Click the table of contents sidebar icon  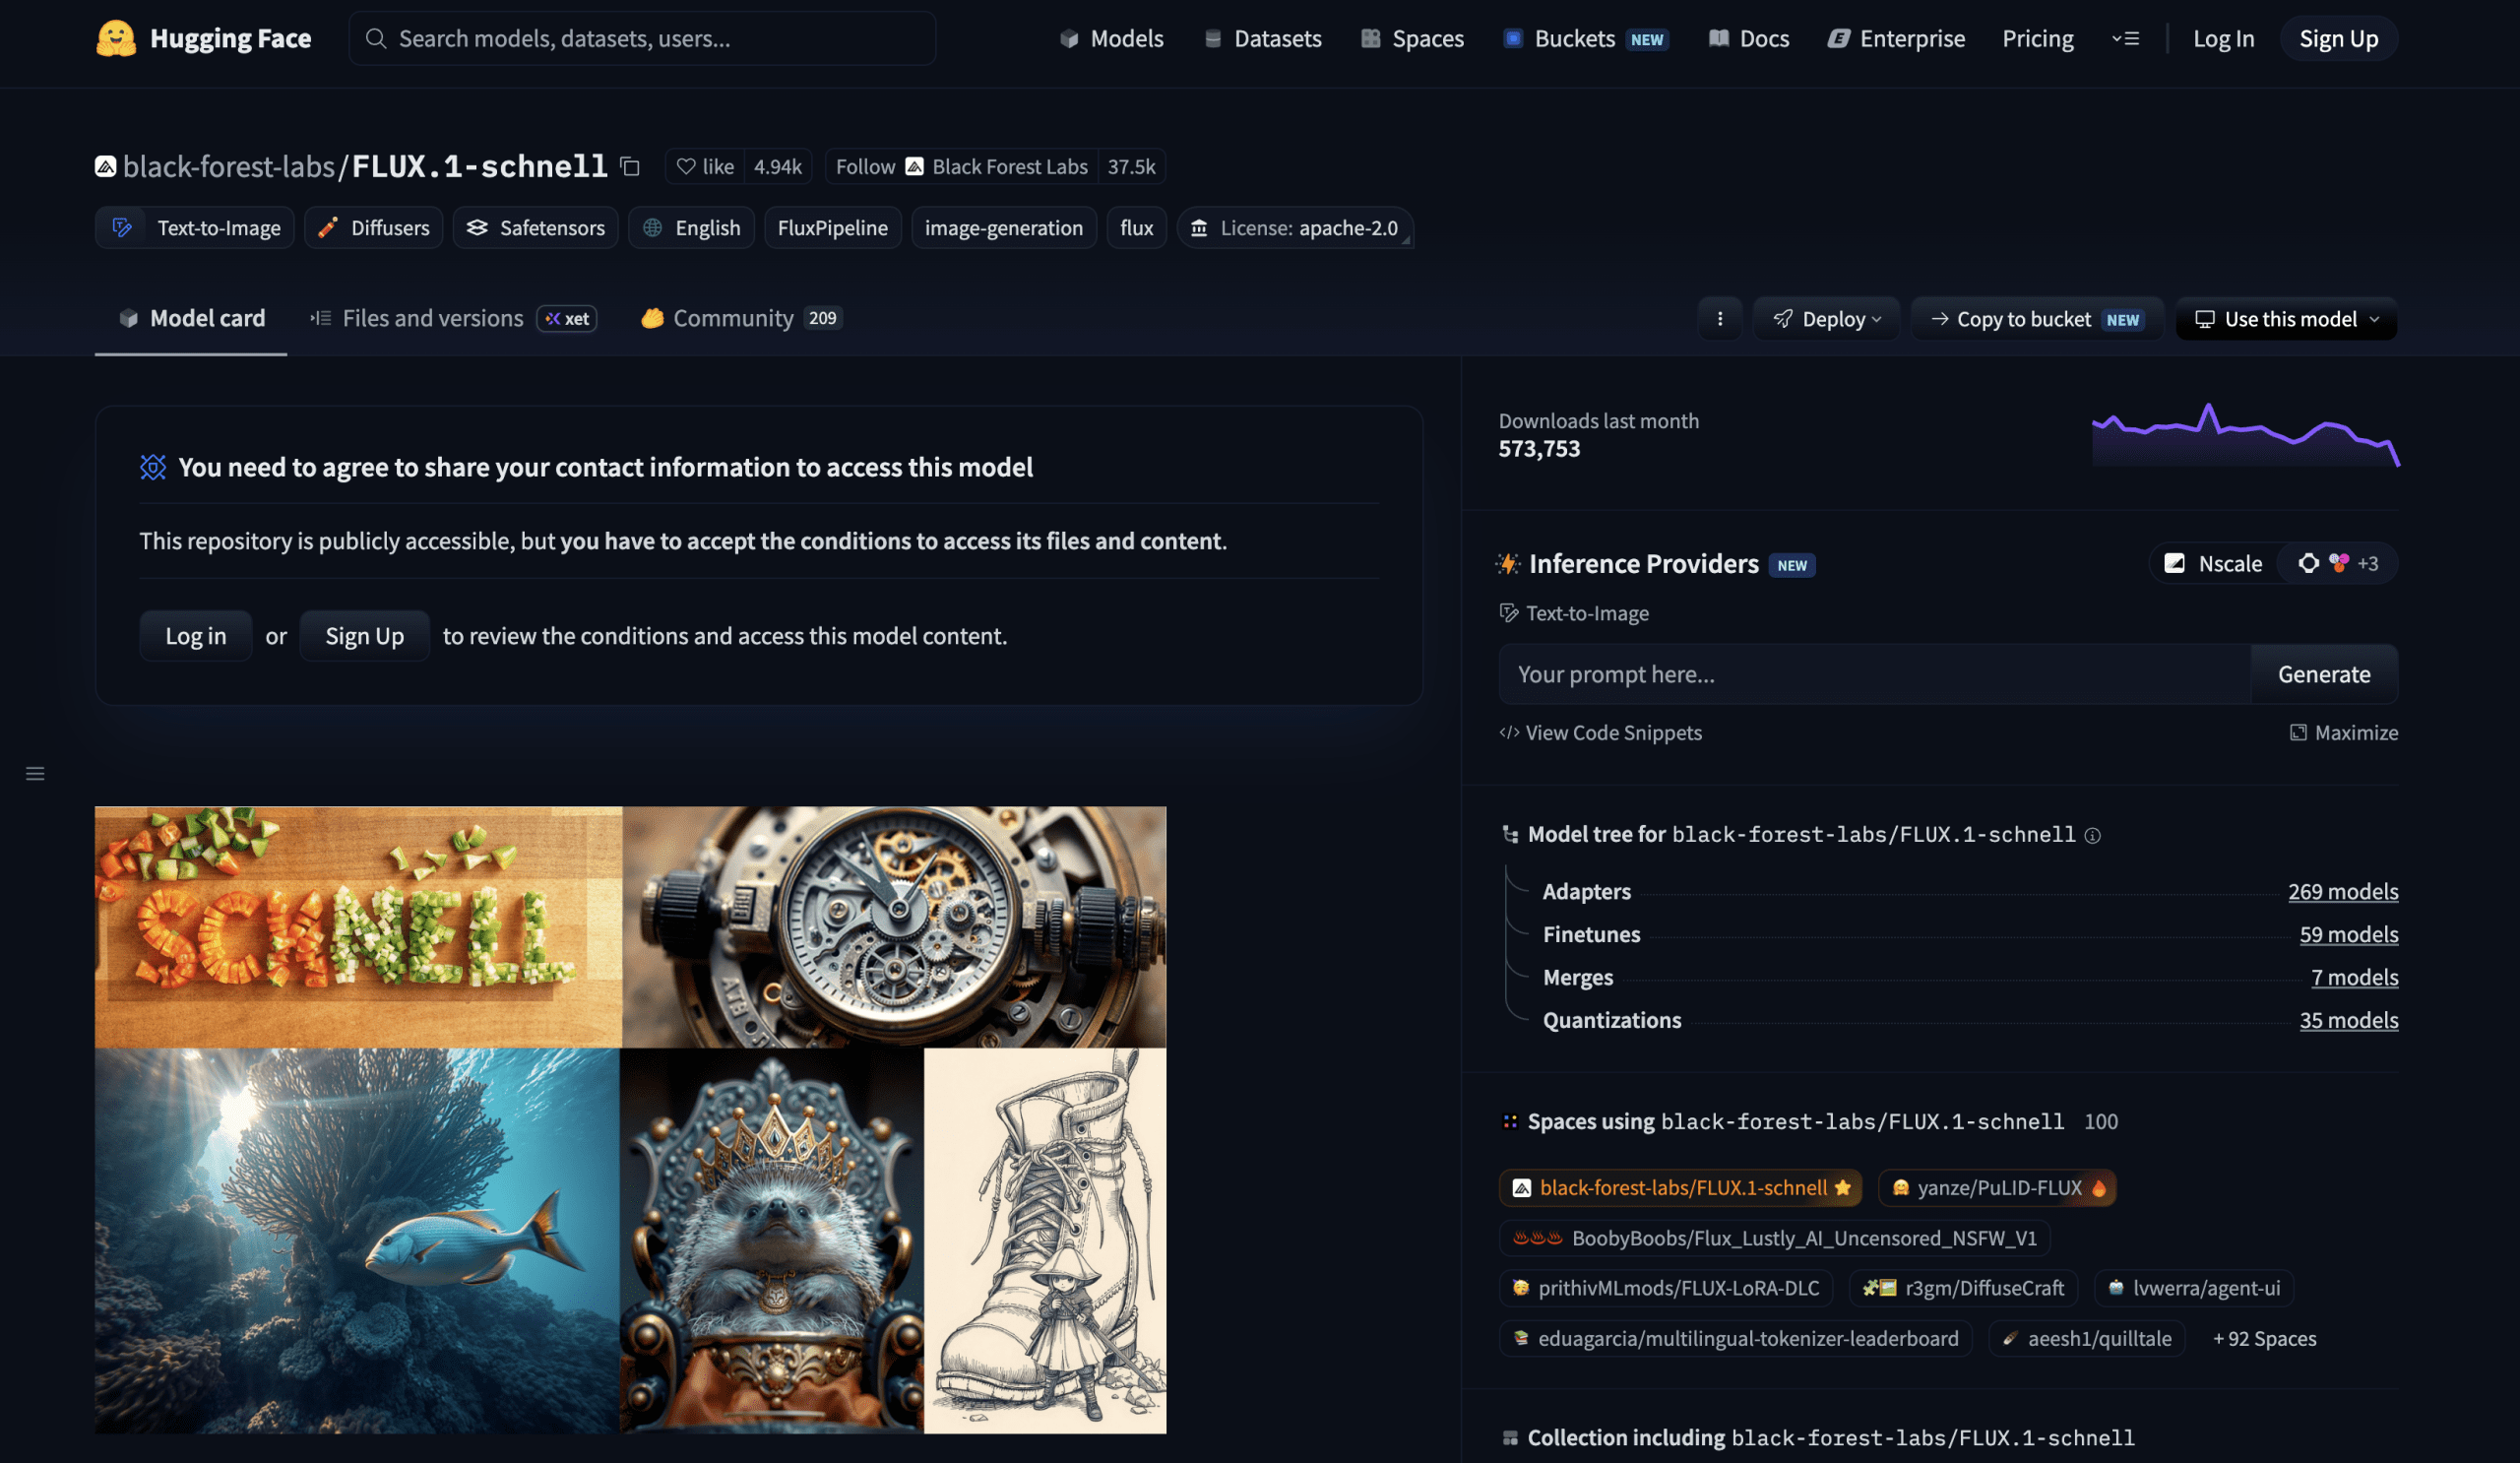click(x=35, y=773)
